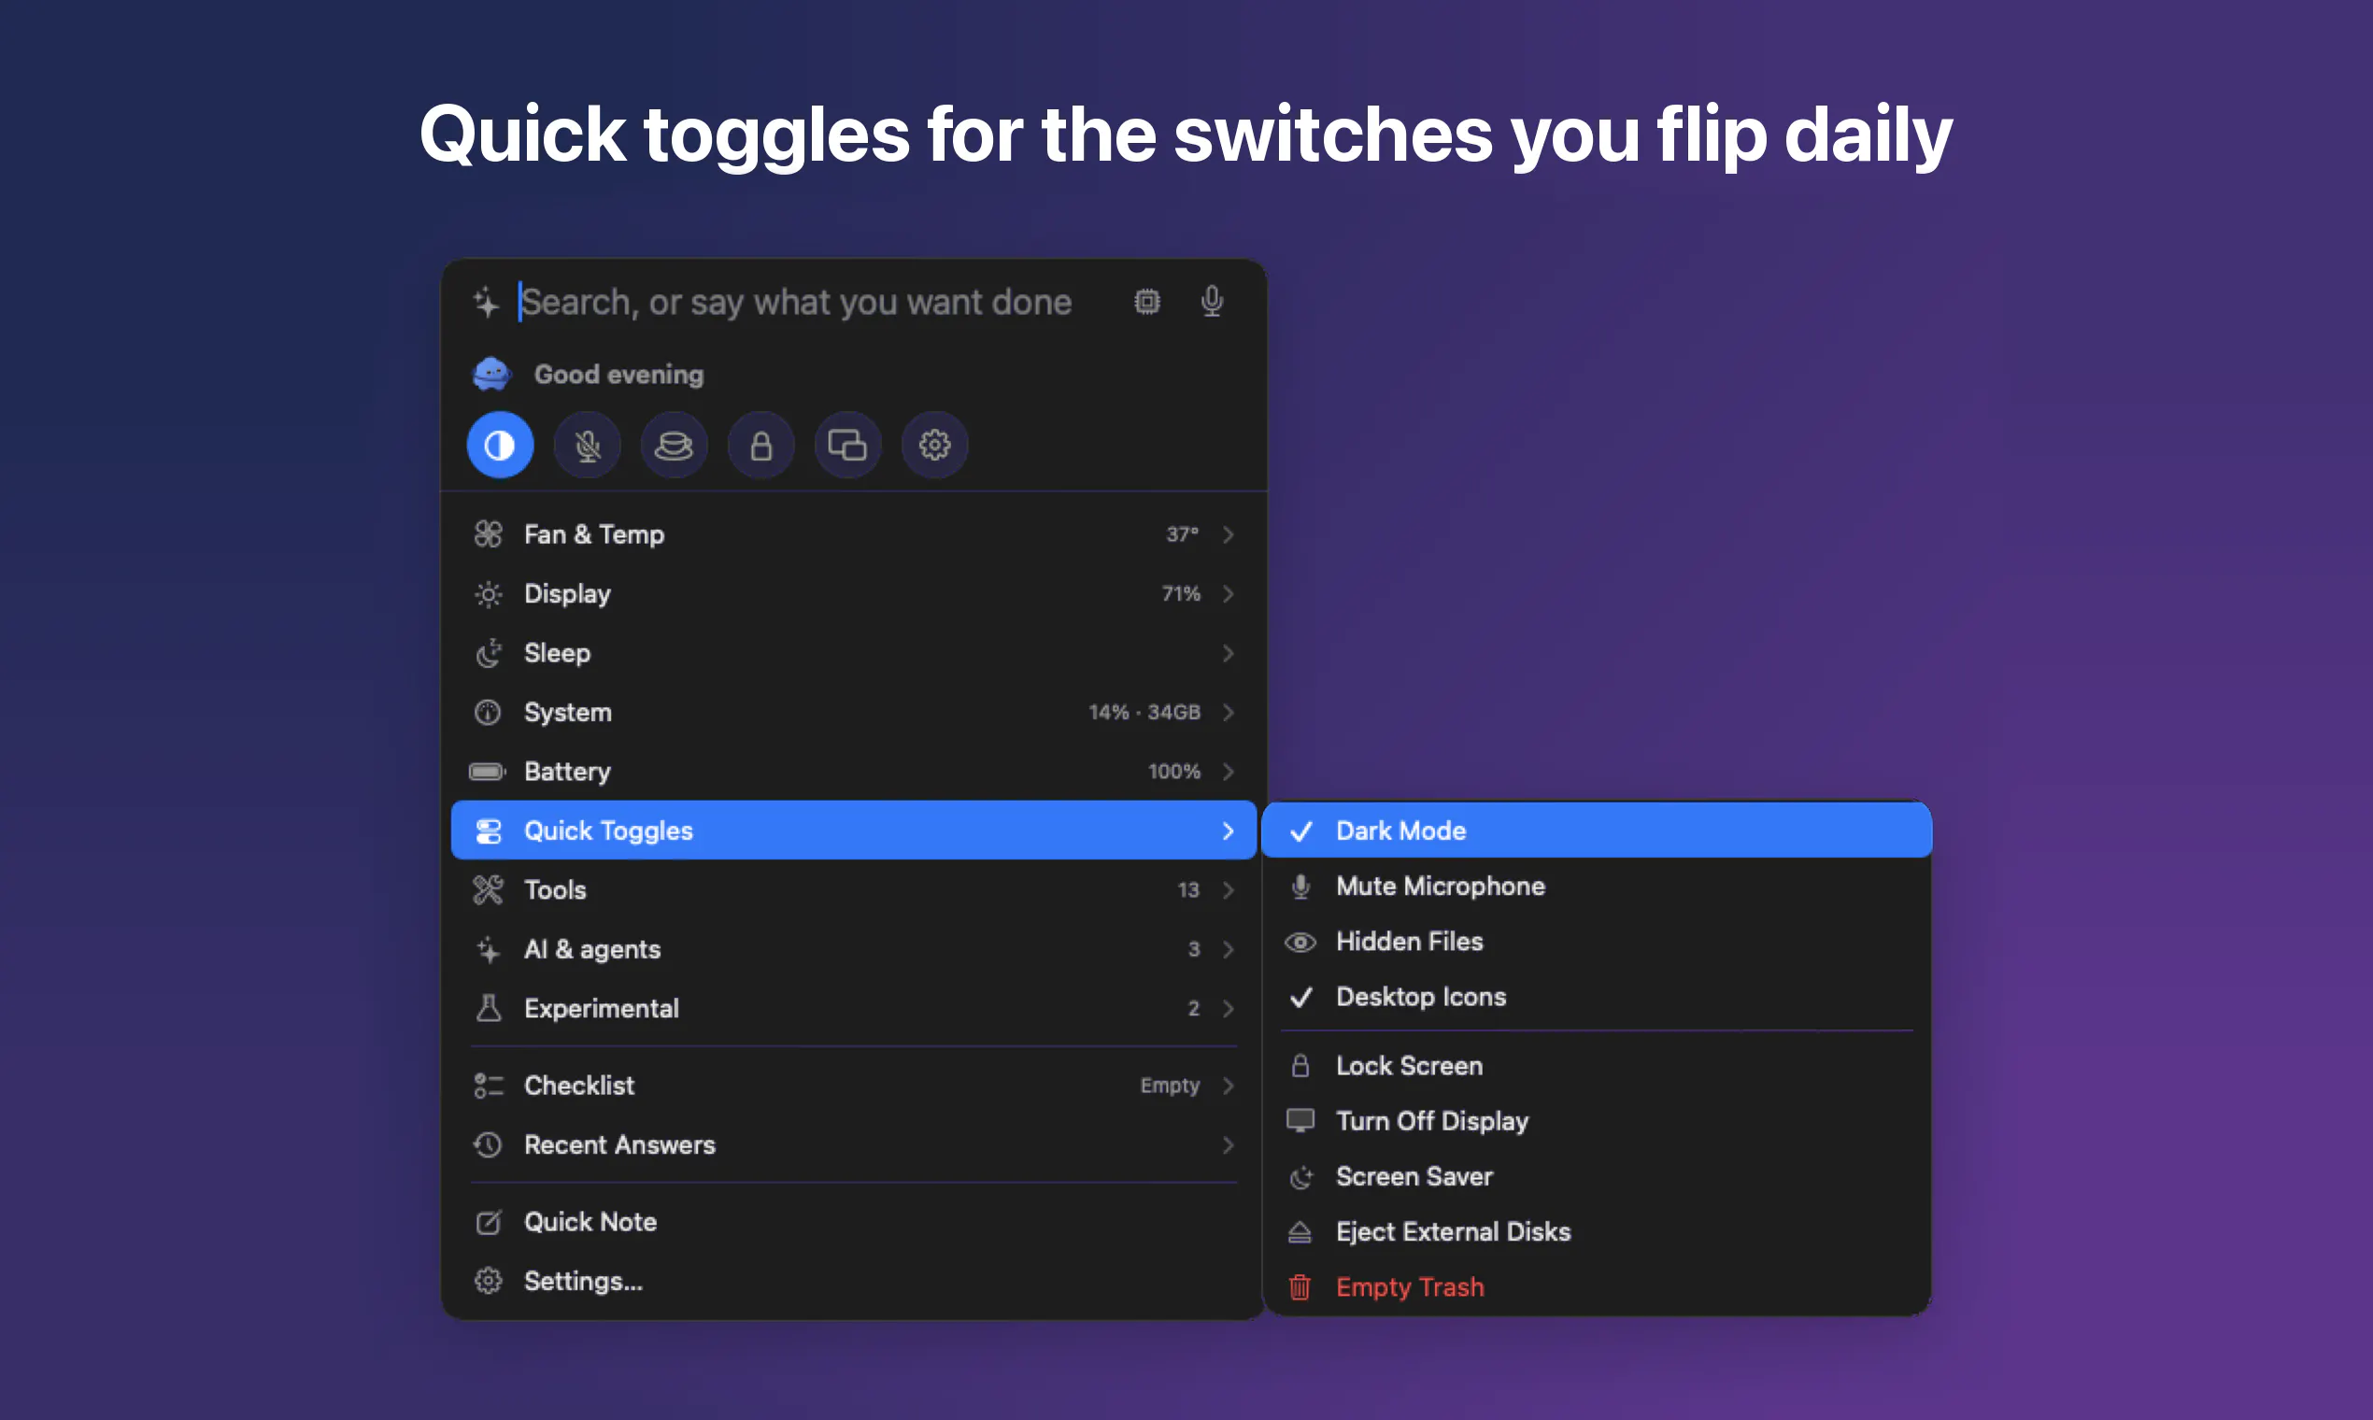Expand the System row chevron
Viewport: 2373px width, 1420px height.
click(x=1228, y=712)
